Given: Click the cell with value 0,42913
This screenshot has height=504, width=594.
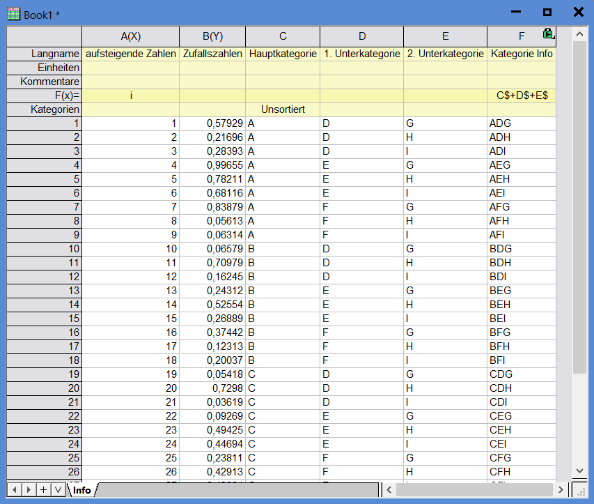Looking at the screenshot, I should point(212,472).
